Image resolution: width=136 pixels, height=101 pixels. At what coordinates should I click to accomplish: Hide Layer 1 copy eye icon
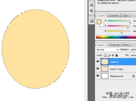point(98,69)
